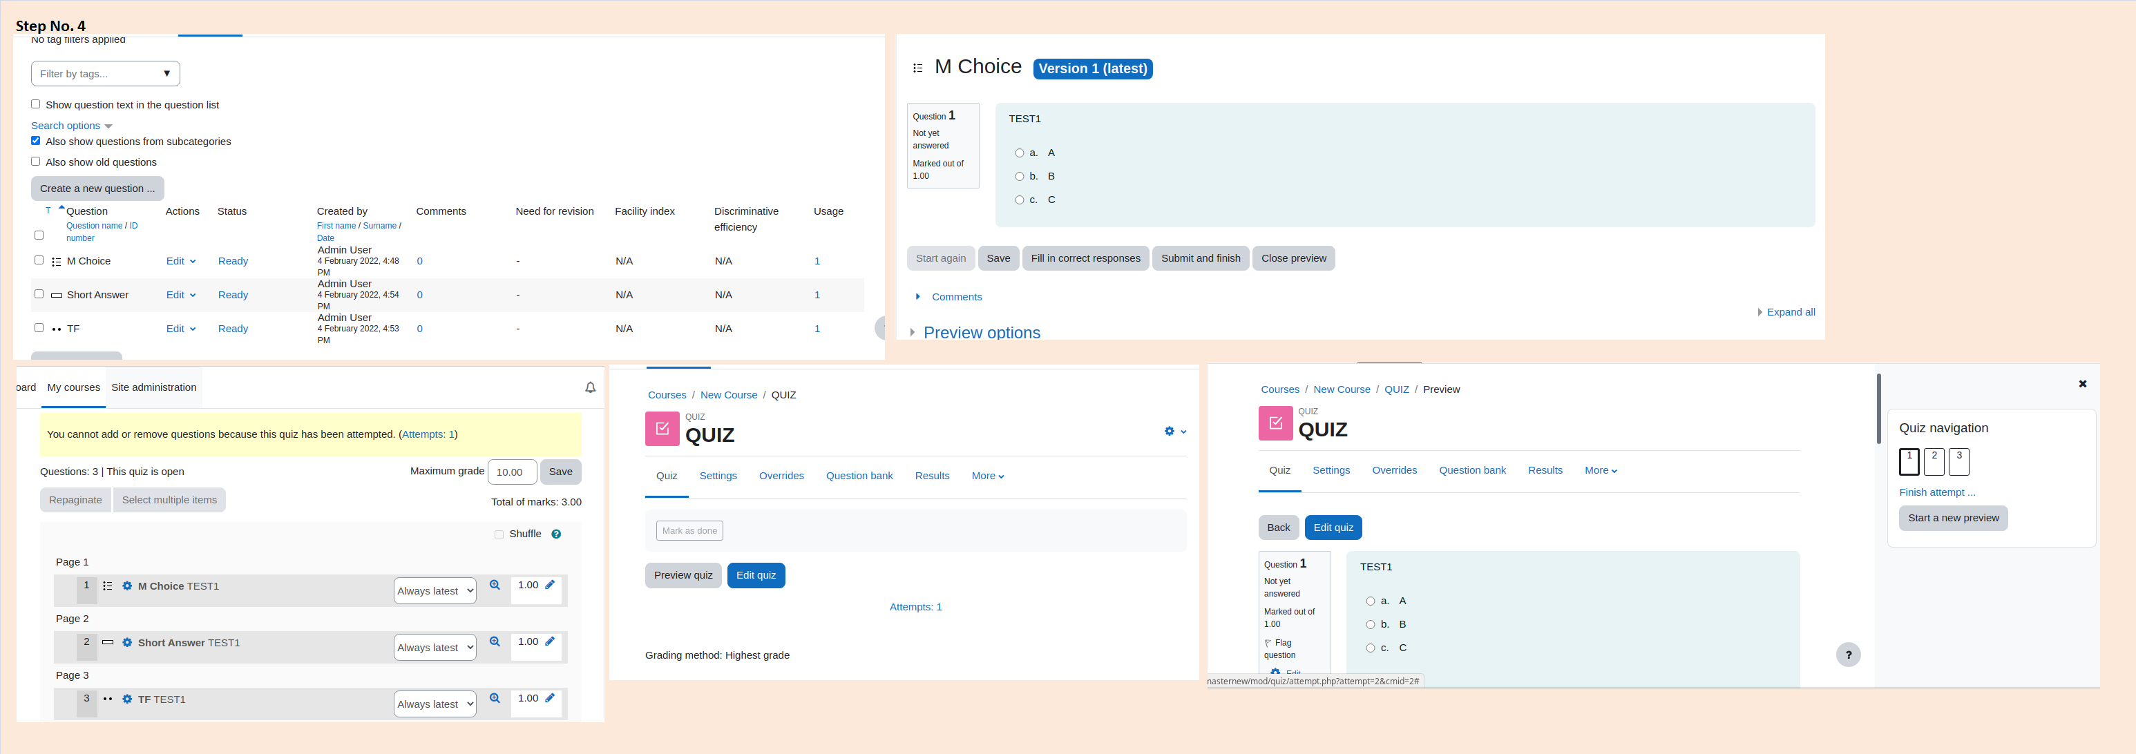This screenshot has height=754, width=2136.
Task: Uncheck Also show questions from subcategories
Action: (36, 141)
